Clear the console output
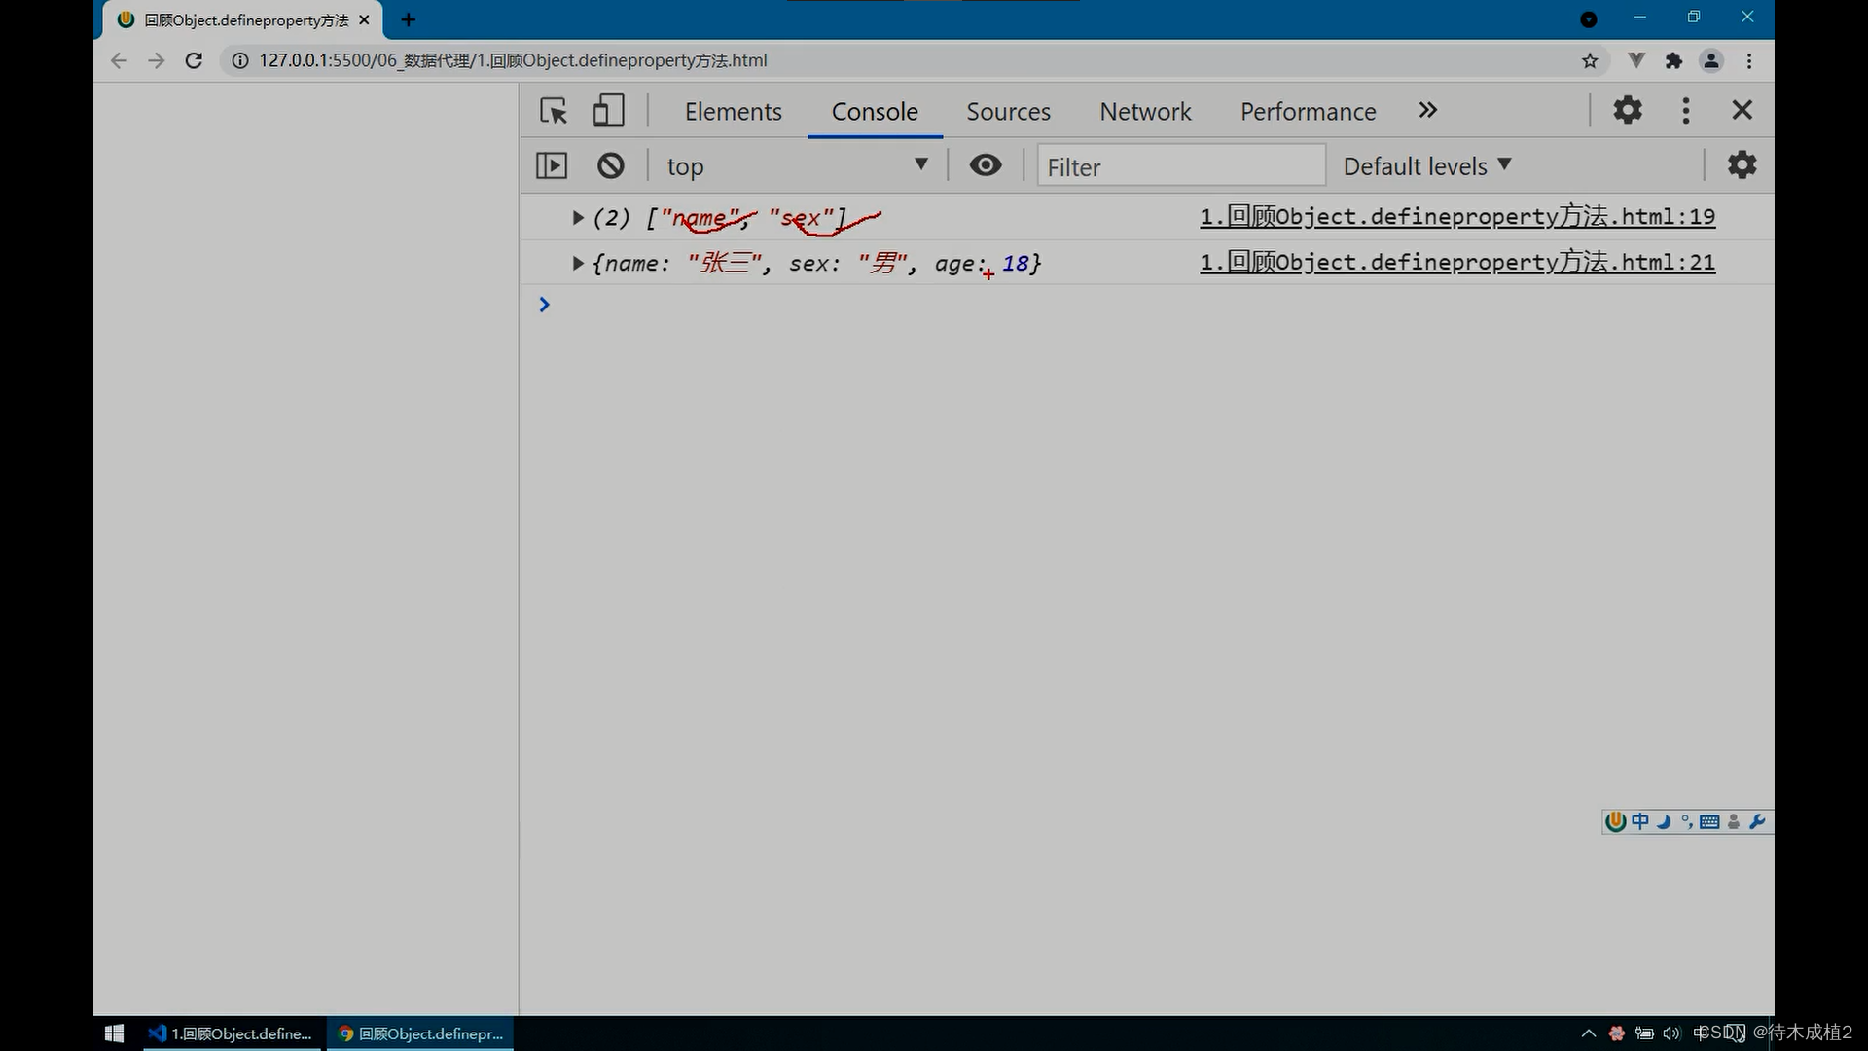 611,165
